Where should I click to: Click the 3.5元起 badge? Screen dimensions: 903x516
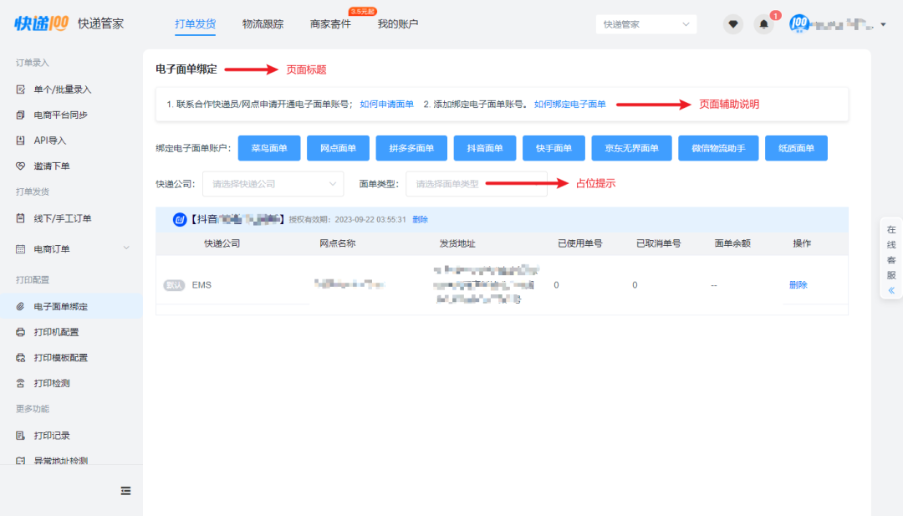pos(362,11)
